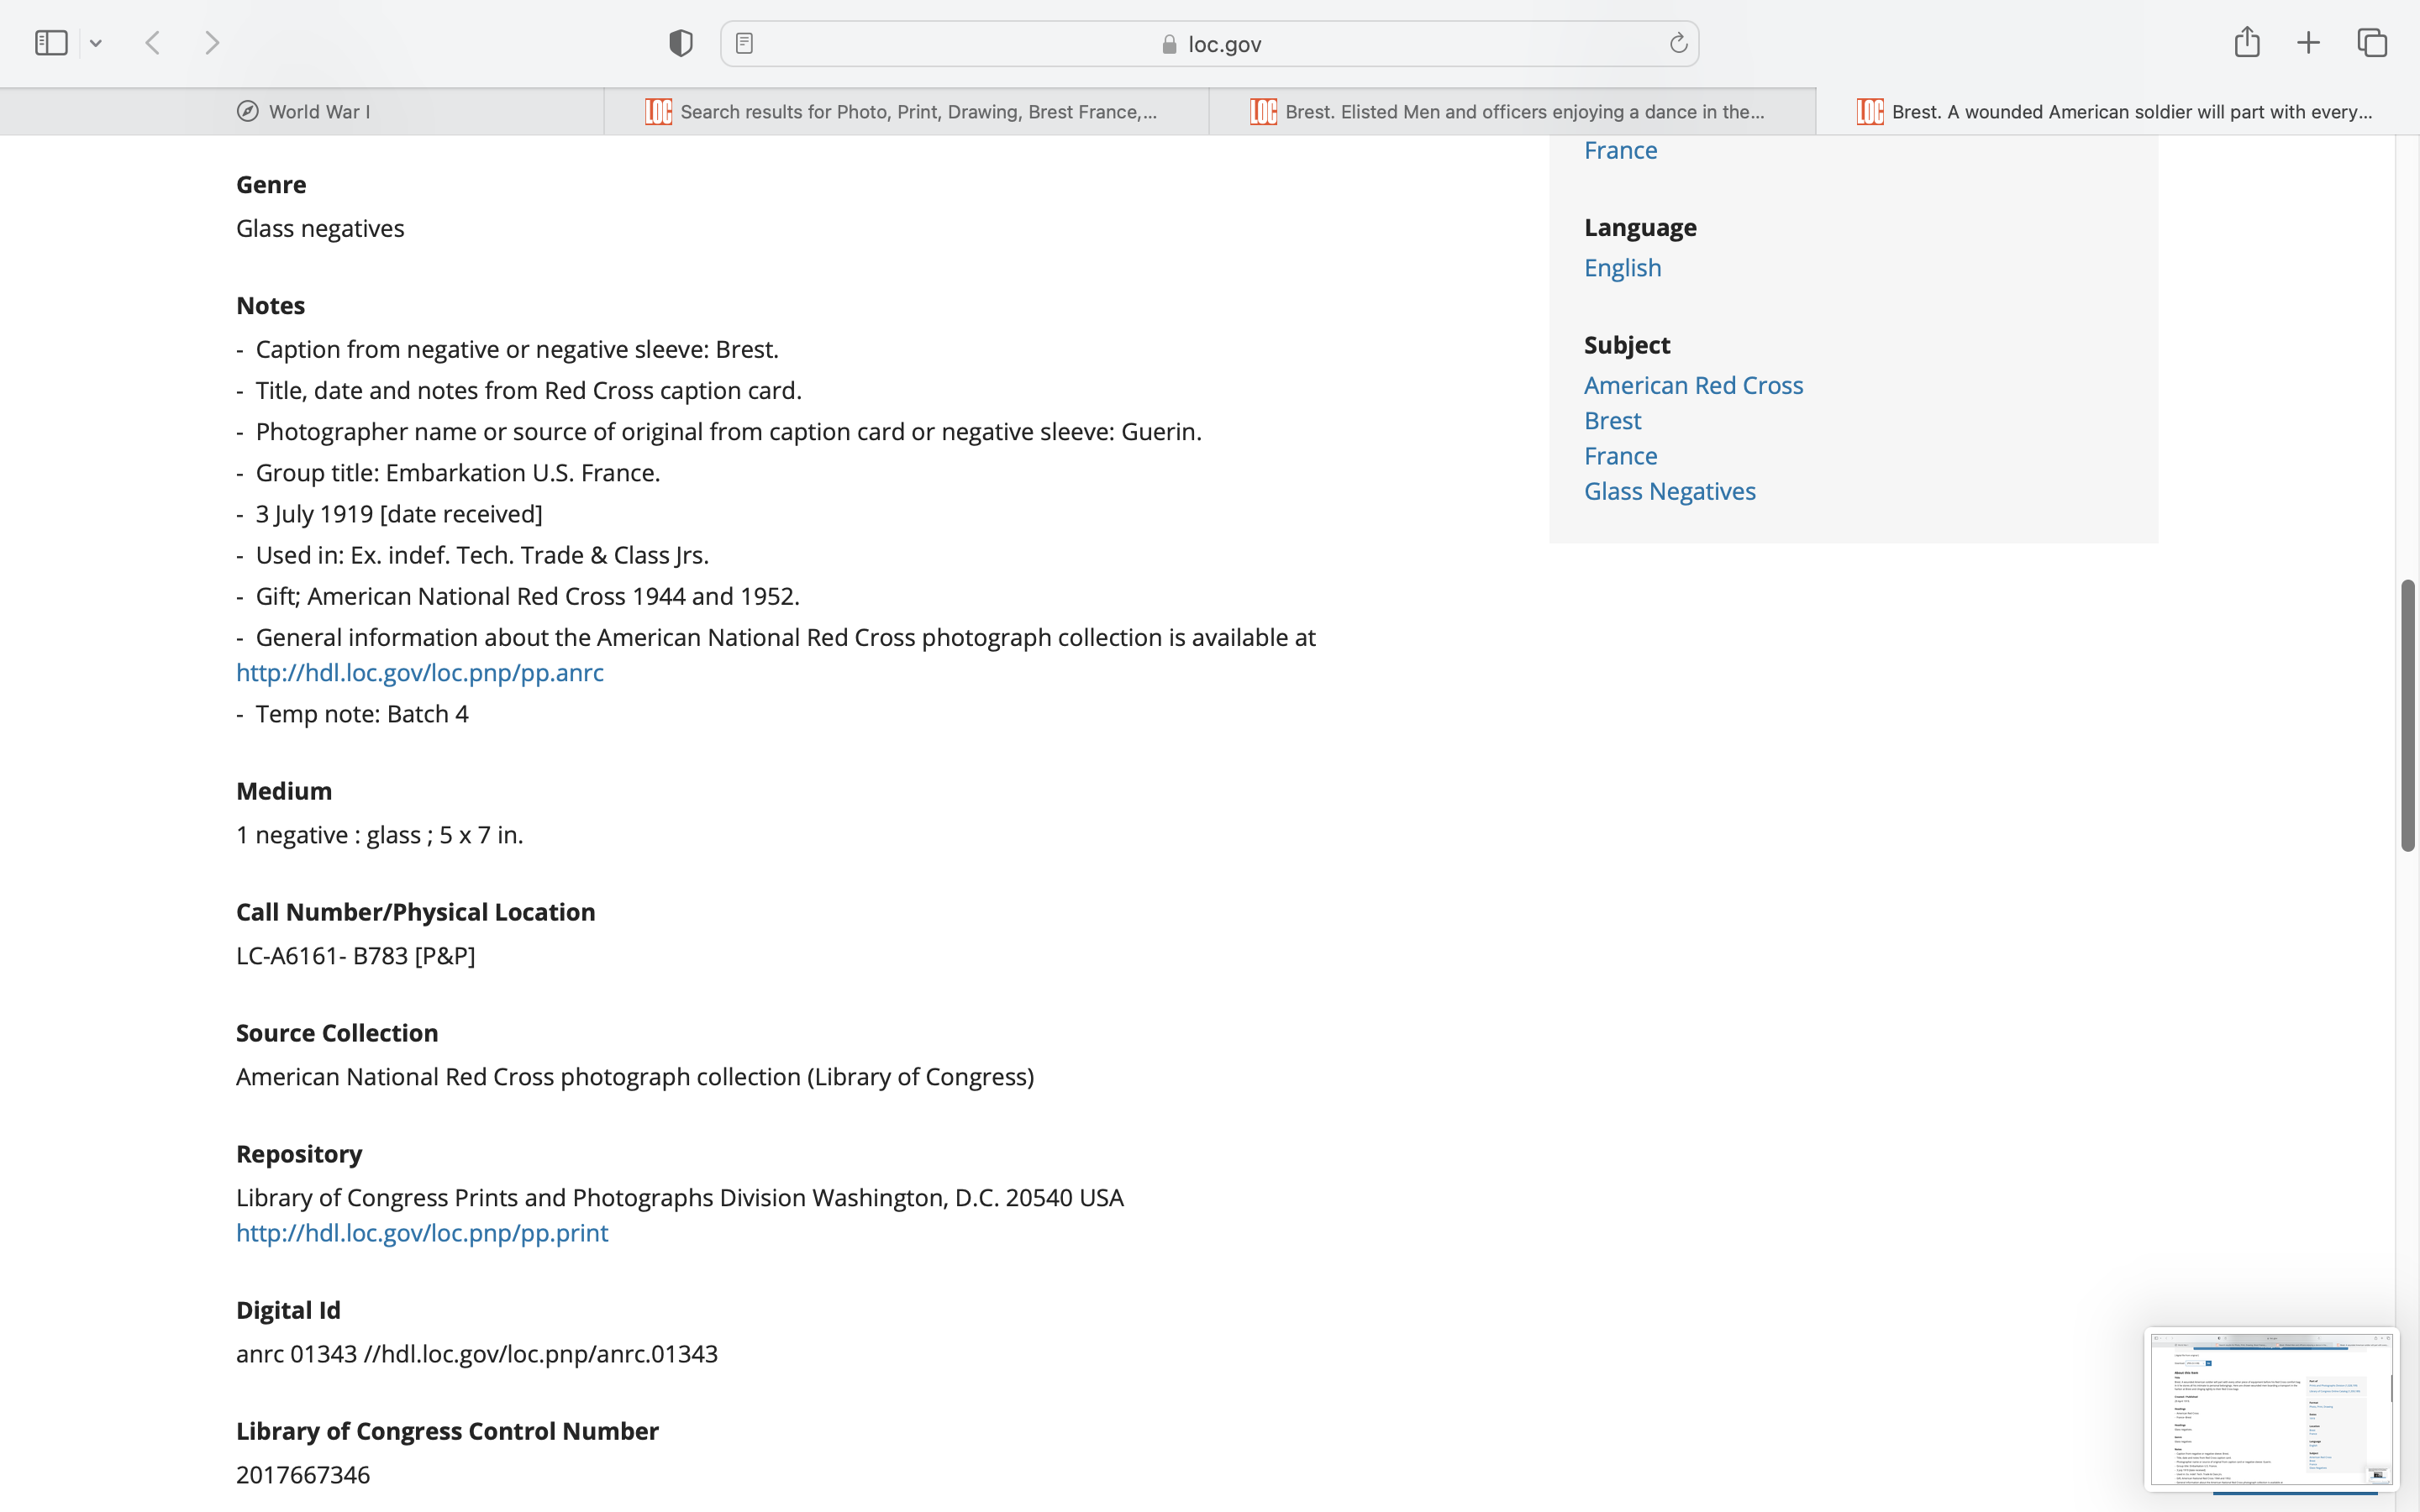Click the Glass Negatives subject link
Image resolution: width=2420 pixels, height=1512 pixels.
(x=1669, y=491)
